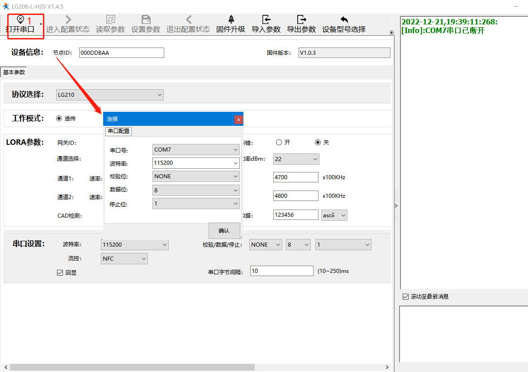The width and height of the screenshot is (528, 372).
Task: Close the 连接 dialog with red X
Action: (x=238, y=119)
